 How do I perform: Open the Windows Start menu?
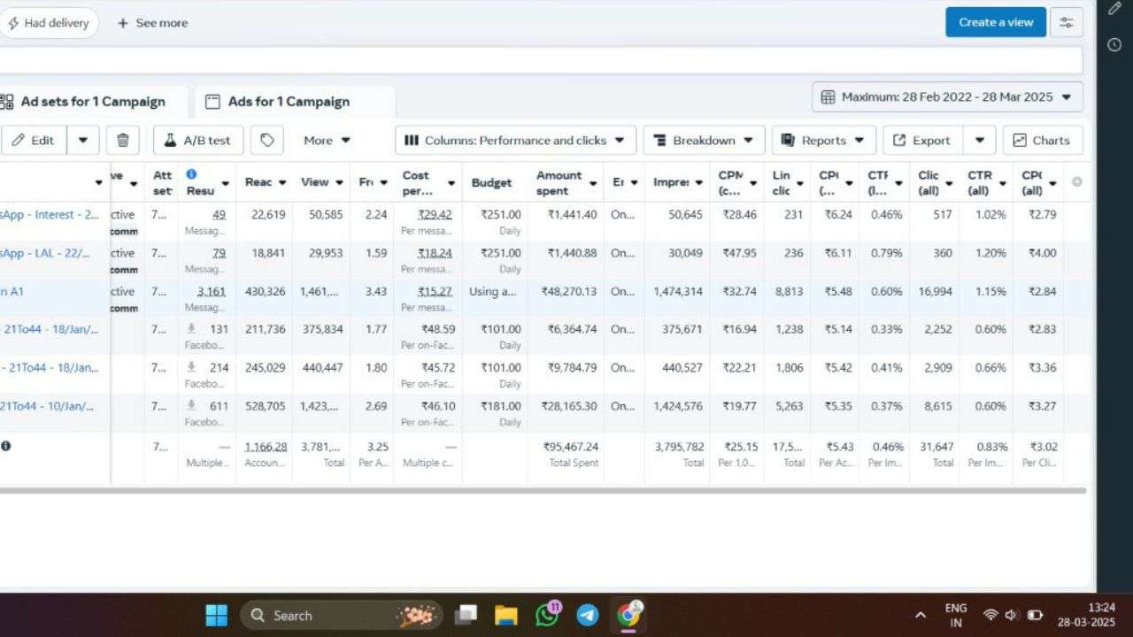click(x=216, y=615)
